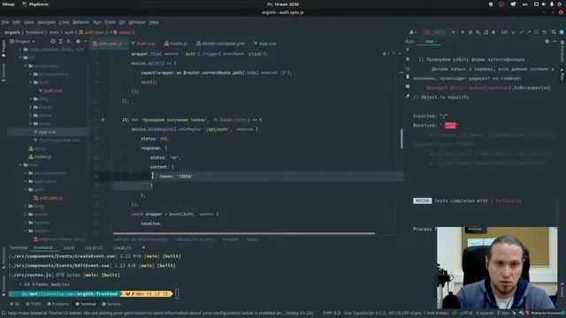Screen dimensions: 566x318
Task: Open the Local (3) terminal tab
Action: coord(123,247)
